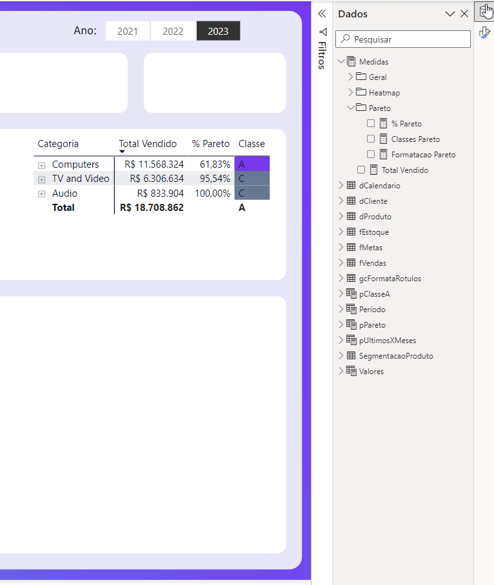The width and height of the screenshot is (494, 585).
Task: Open the Format visual brush icon
Action: click(x=484, y=33)
